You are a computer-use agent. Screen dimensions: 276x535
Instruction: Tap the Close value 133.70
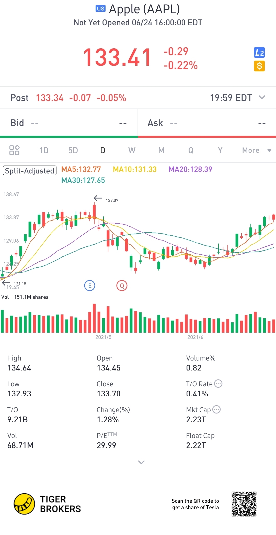pos(109,394)
